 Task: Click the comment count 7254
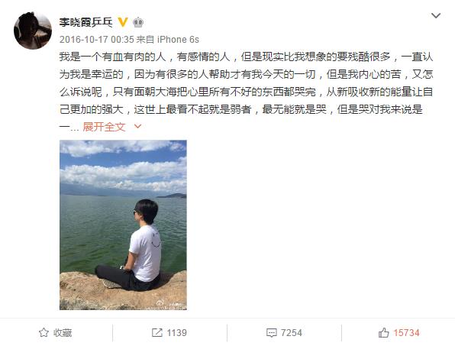(292, 333)
